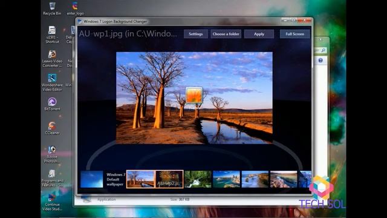Launch Leawo Video Converter desktop icon
387x218 pixels.
(x=52, y=59)
